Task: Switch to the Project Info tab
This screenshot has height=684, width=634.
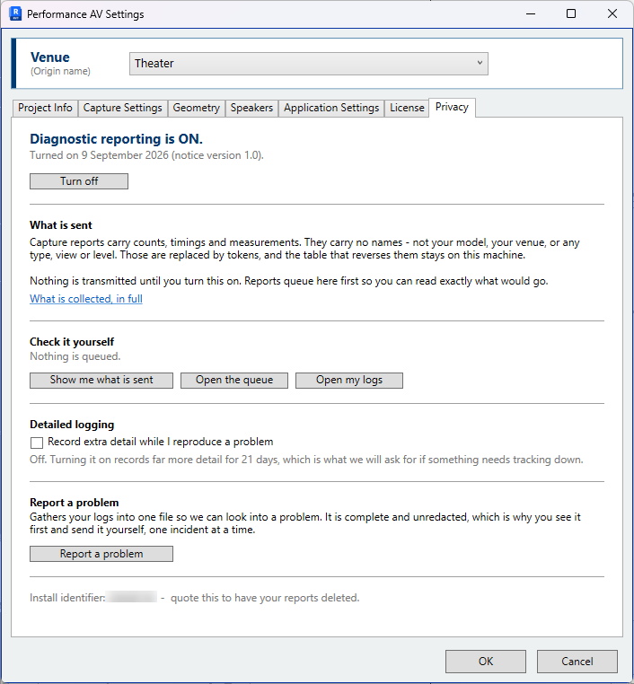Action: tap(45, 108)
